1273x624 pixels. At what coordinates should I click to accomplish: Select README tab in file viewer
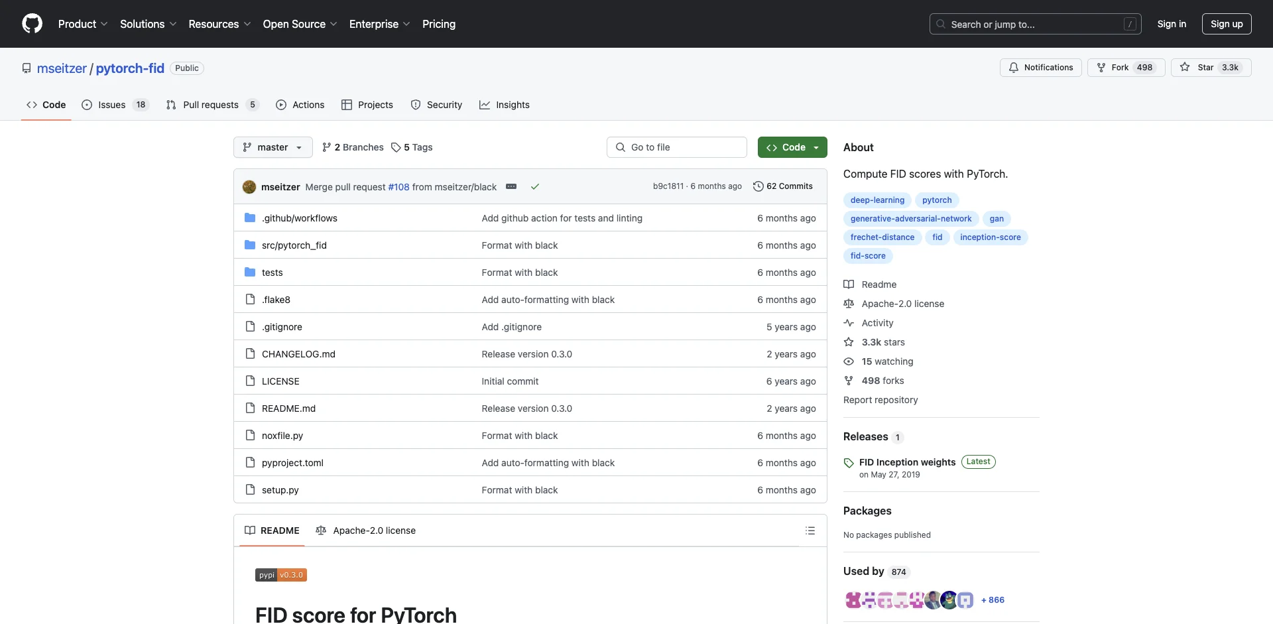pos(272,530)
